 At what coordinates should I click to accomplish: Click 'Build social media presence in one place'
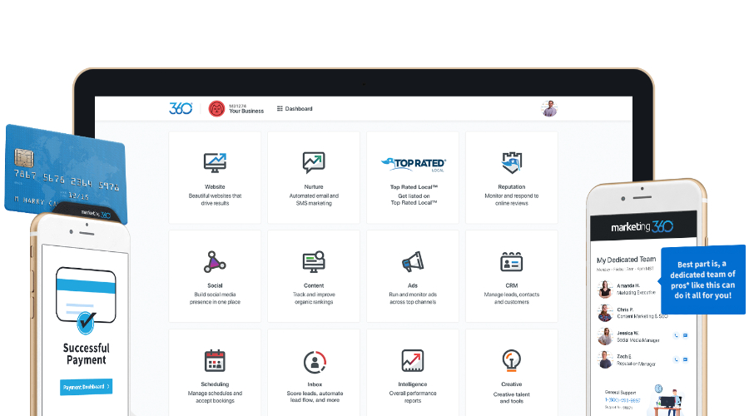pyautogui.click(x=215, y=299)
